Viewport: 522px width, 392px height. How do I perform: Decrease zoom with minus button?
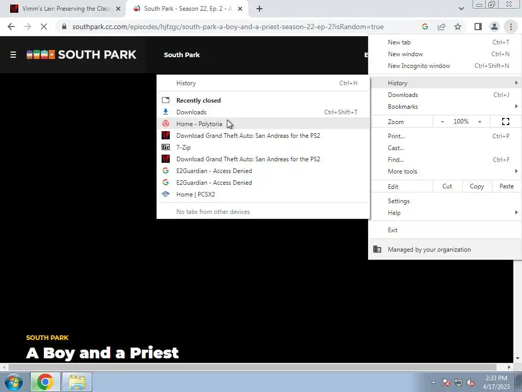442,121
